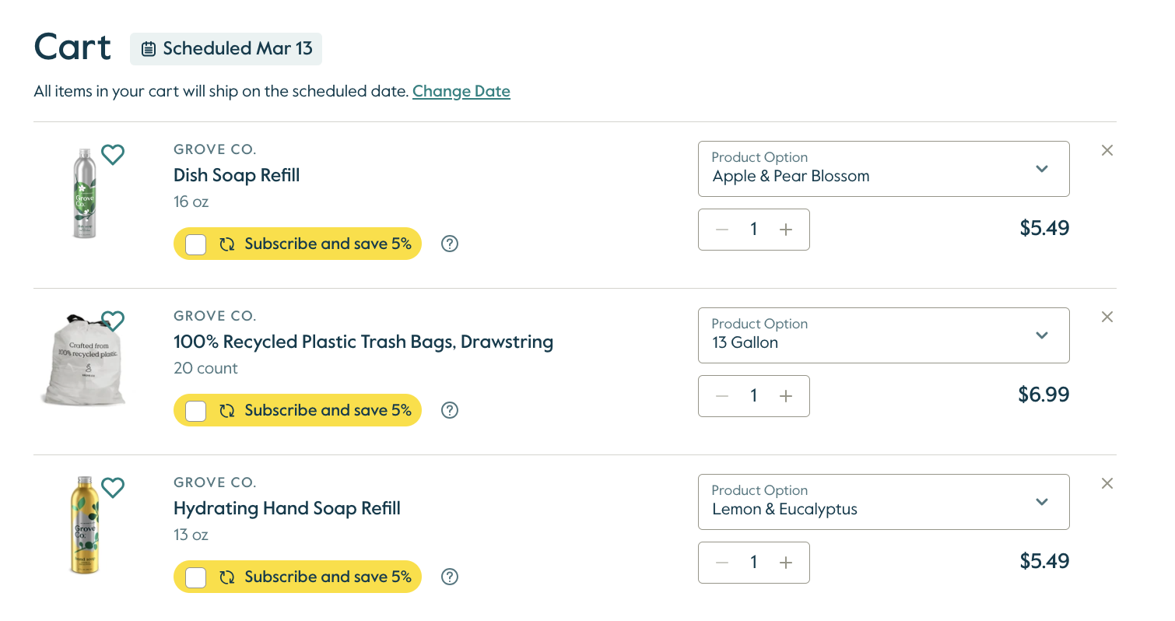The height and width of the screenshot is (621, 1175).
Task: Open Apple & Pear Blossom product option dropdown
Action: 884,169
